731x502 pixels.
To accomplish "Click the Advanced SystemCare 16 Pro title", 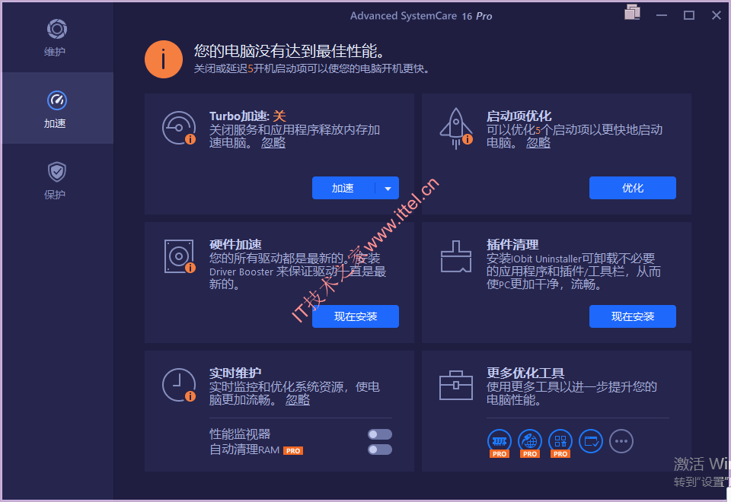I will coord(421,16).
